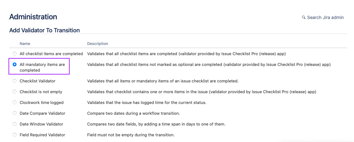The height and width of the screenshot is (142, 354).
Task: Click the 'Field must not be empty' description text
Action: tap(131, 135)
